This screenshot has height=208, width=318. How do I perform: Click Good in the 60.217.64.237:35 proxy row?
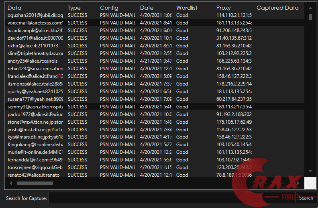(x=182, y=99)
